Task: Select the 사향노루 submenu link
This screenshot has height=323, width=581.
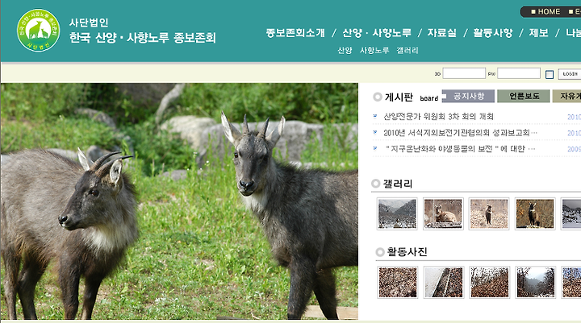Action: coord(374,50)
